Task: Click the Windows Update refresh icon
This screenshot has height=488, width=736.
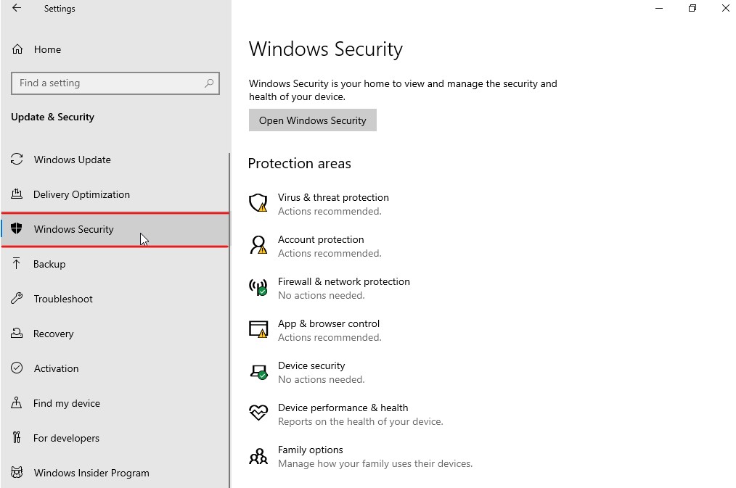Action: (17, 160)
